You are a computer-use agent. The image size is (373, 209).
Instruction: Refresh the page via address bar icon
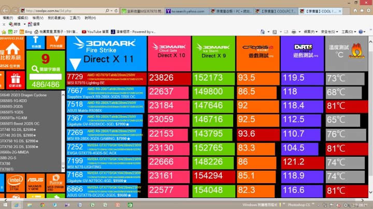116,11
